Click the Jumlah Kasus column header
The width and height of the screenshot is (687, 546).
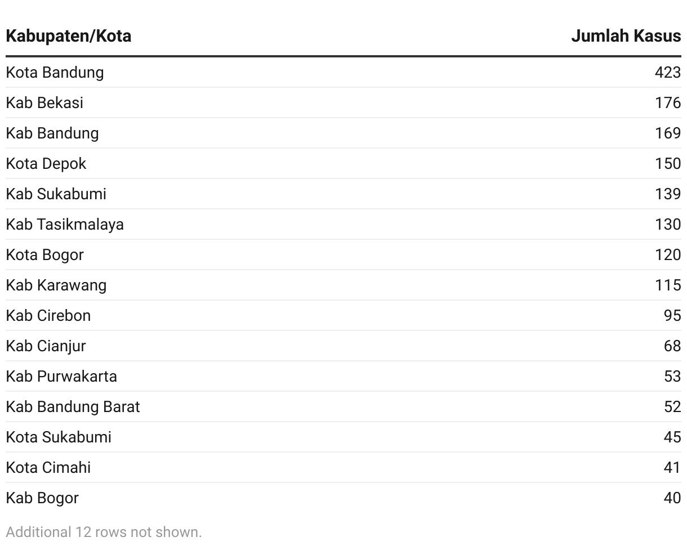tap(626, 36)
